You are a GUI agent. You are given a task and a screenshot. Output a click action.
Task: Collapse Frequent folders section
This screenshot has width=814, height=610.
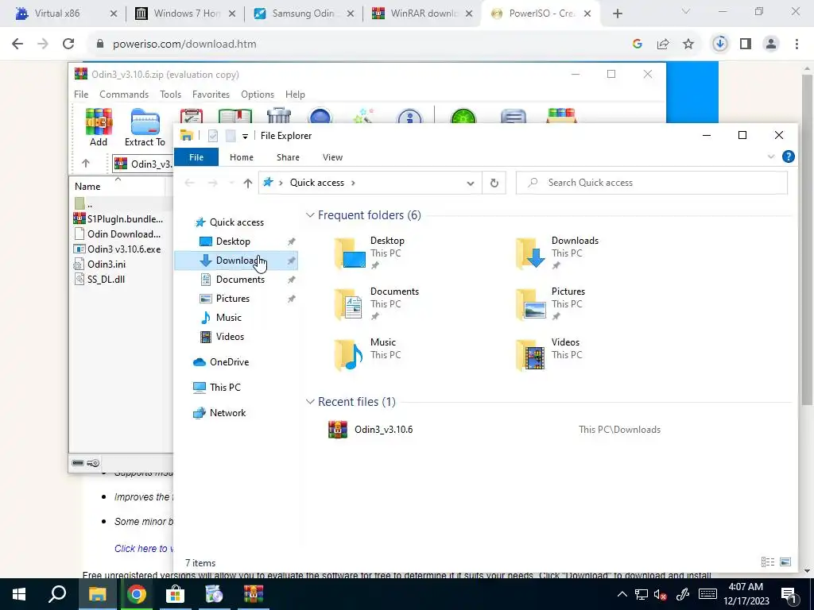[310, 214]
